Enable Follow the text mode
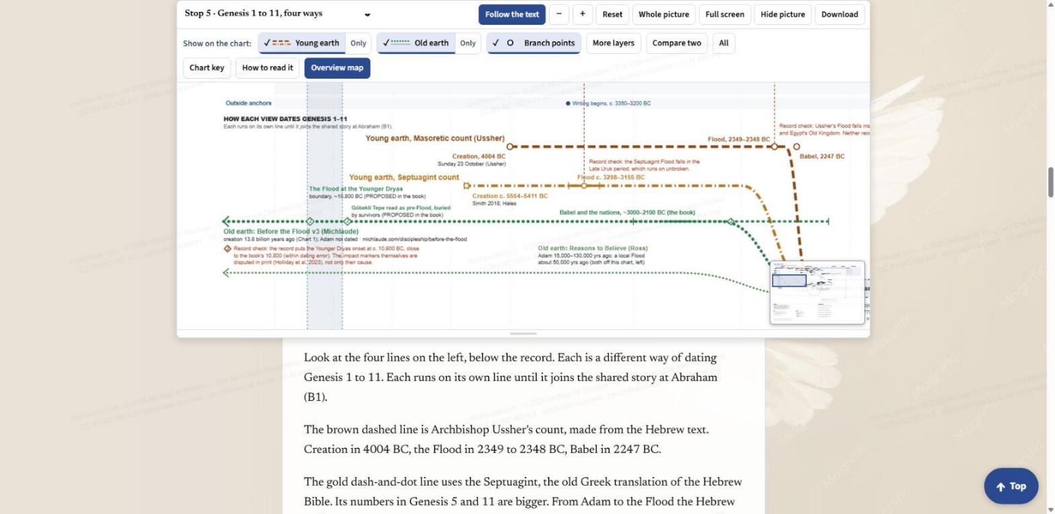Viewport: 1055px width, 514px height. pyautogui.click(x=512, y=14)
